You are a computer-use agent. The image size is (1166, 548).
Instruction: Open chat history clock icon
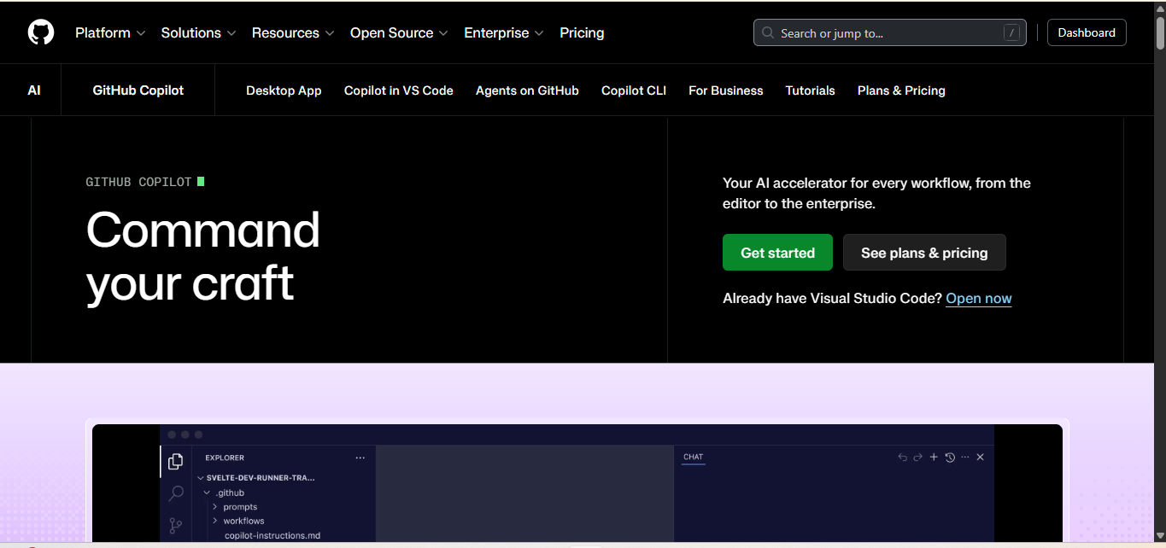[950, 458]
